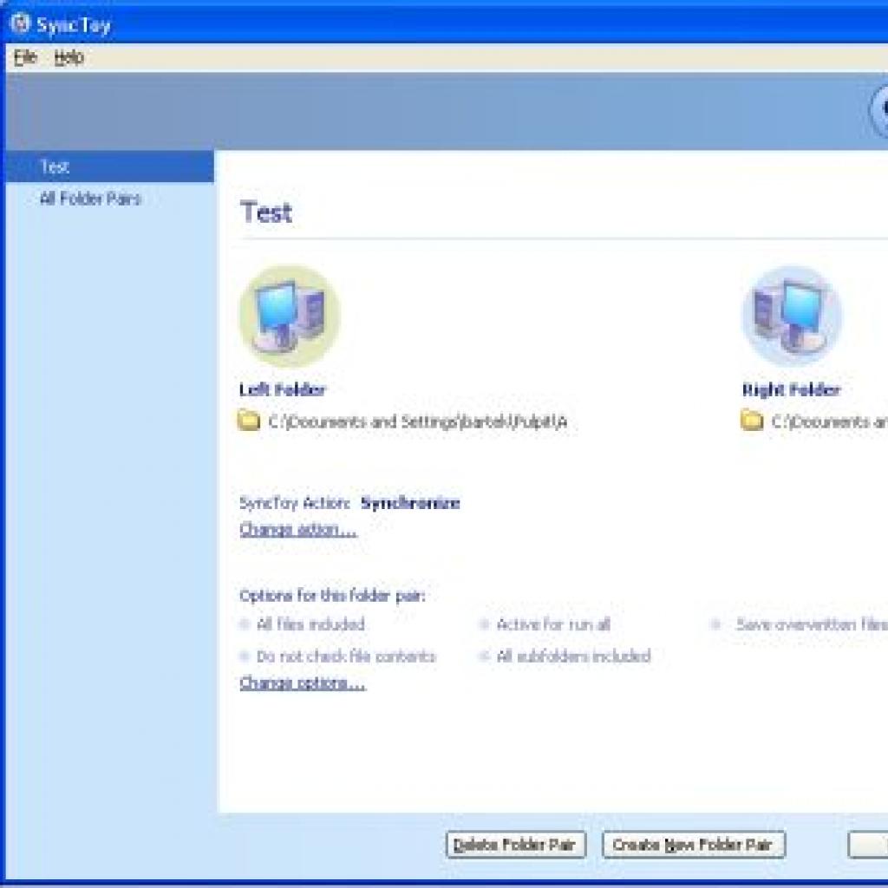888x888 pixels.
Task: Click the Right Folder computer icon
Action: tap(792, 316)
